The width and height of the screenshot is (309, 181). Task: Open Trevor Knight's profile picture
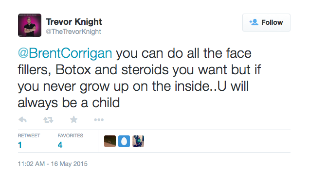pyautogui.click(x=30, y=25)
